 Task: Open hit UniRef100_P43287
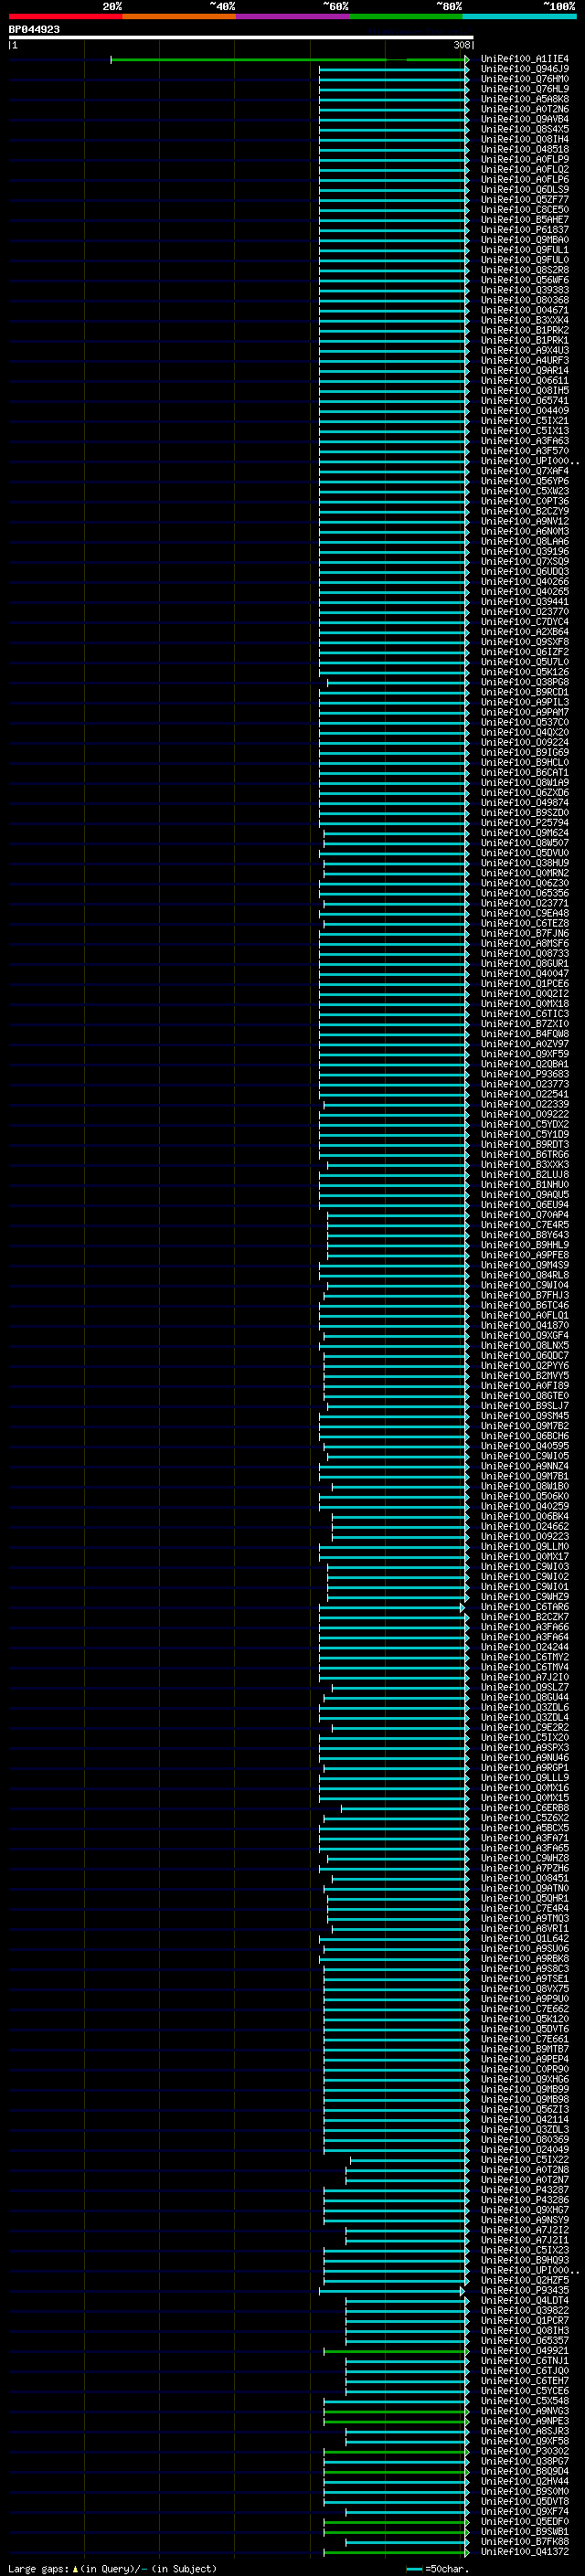[x=525, y=2190]
